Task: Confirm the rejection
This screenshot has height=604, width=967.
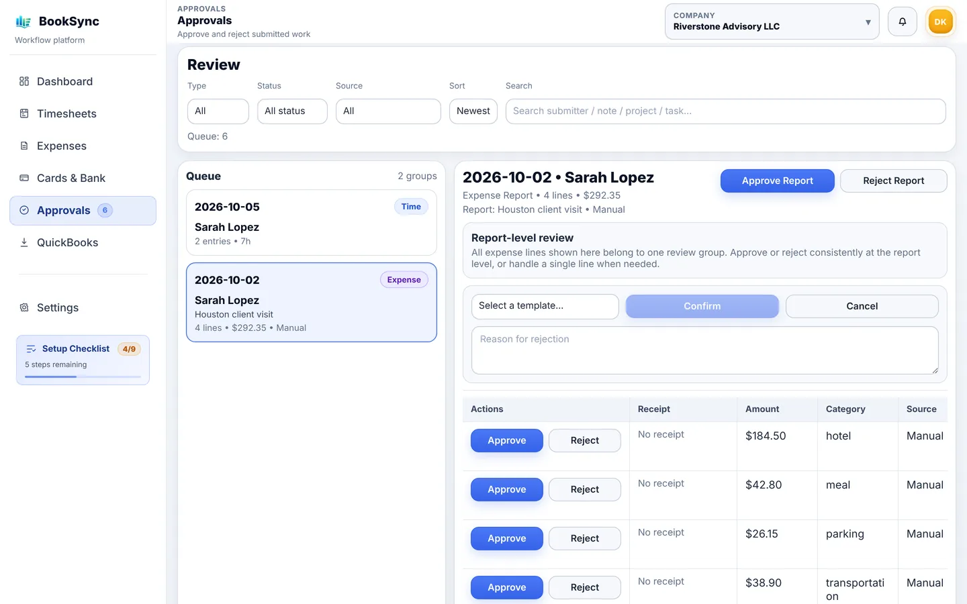Action: pyautogui.click(x=702, y=306)
